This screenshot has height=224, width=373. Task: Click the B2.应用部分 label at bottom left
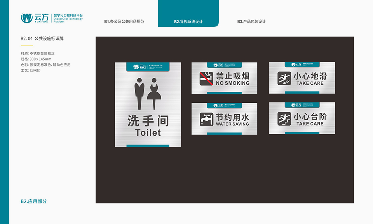(x=34, y=201)
